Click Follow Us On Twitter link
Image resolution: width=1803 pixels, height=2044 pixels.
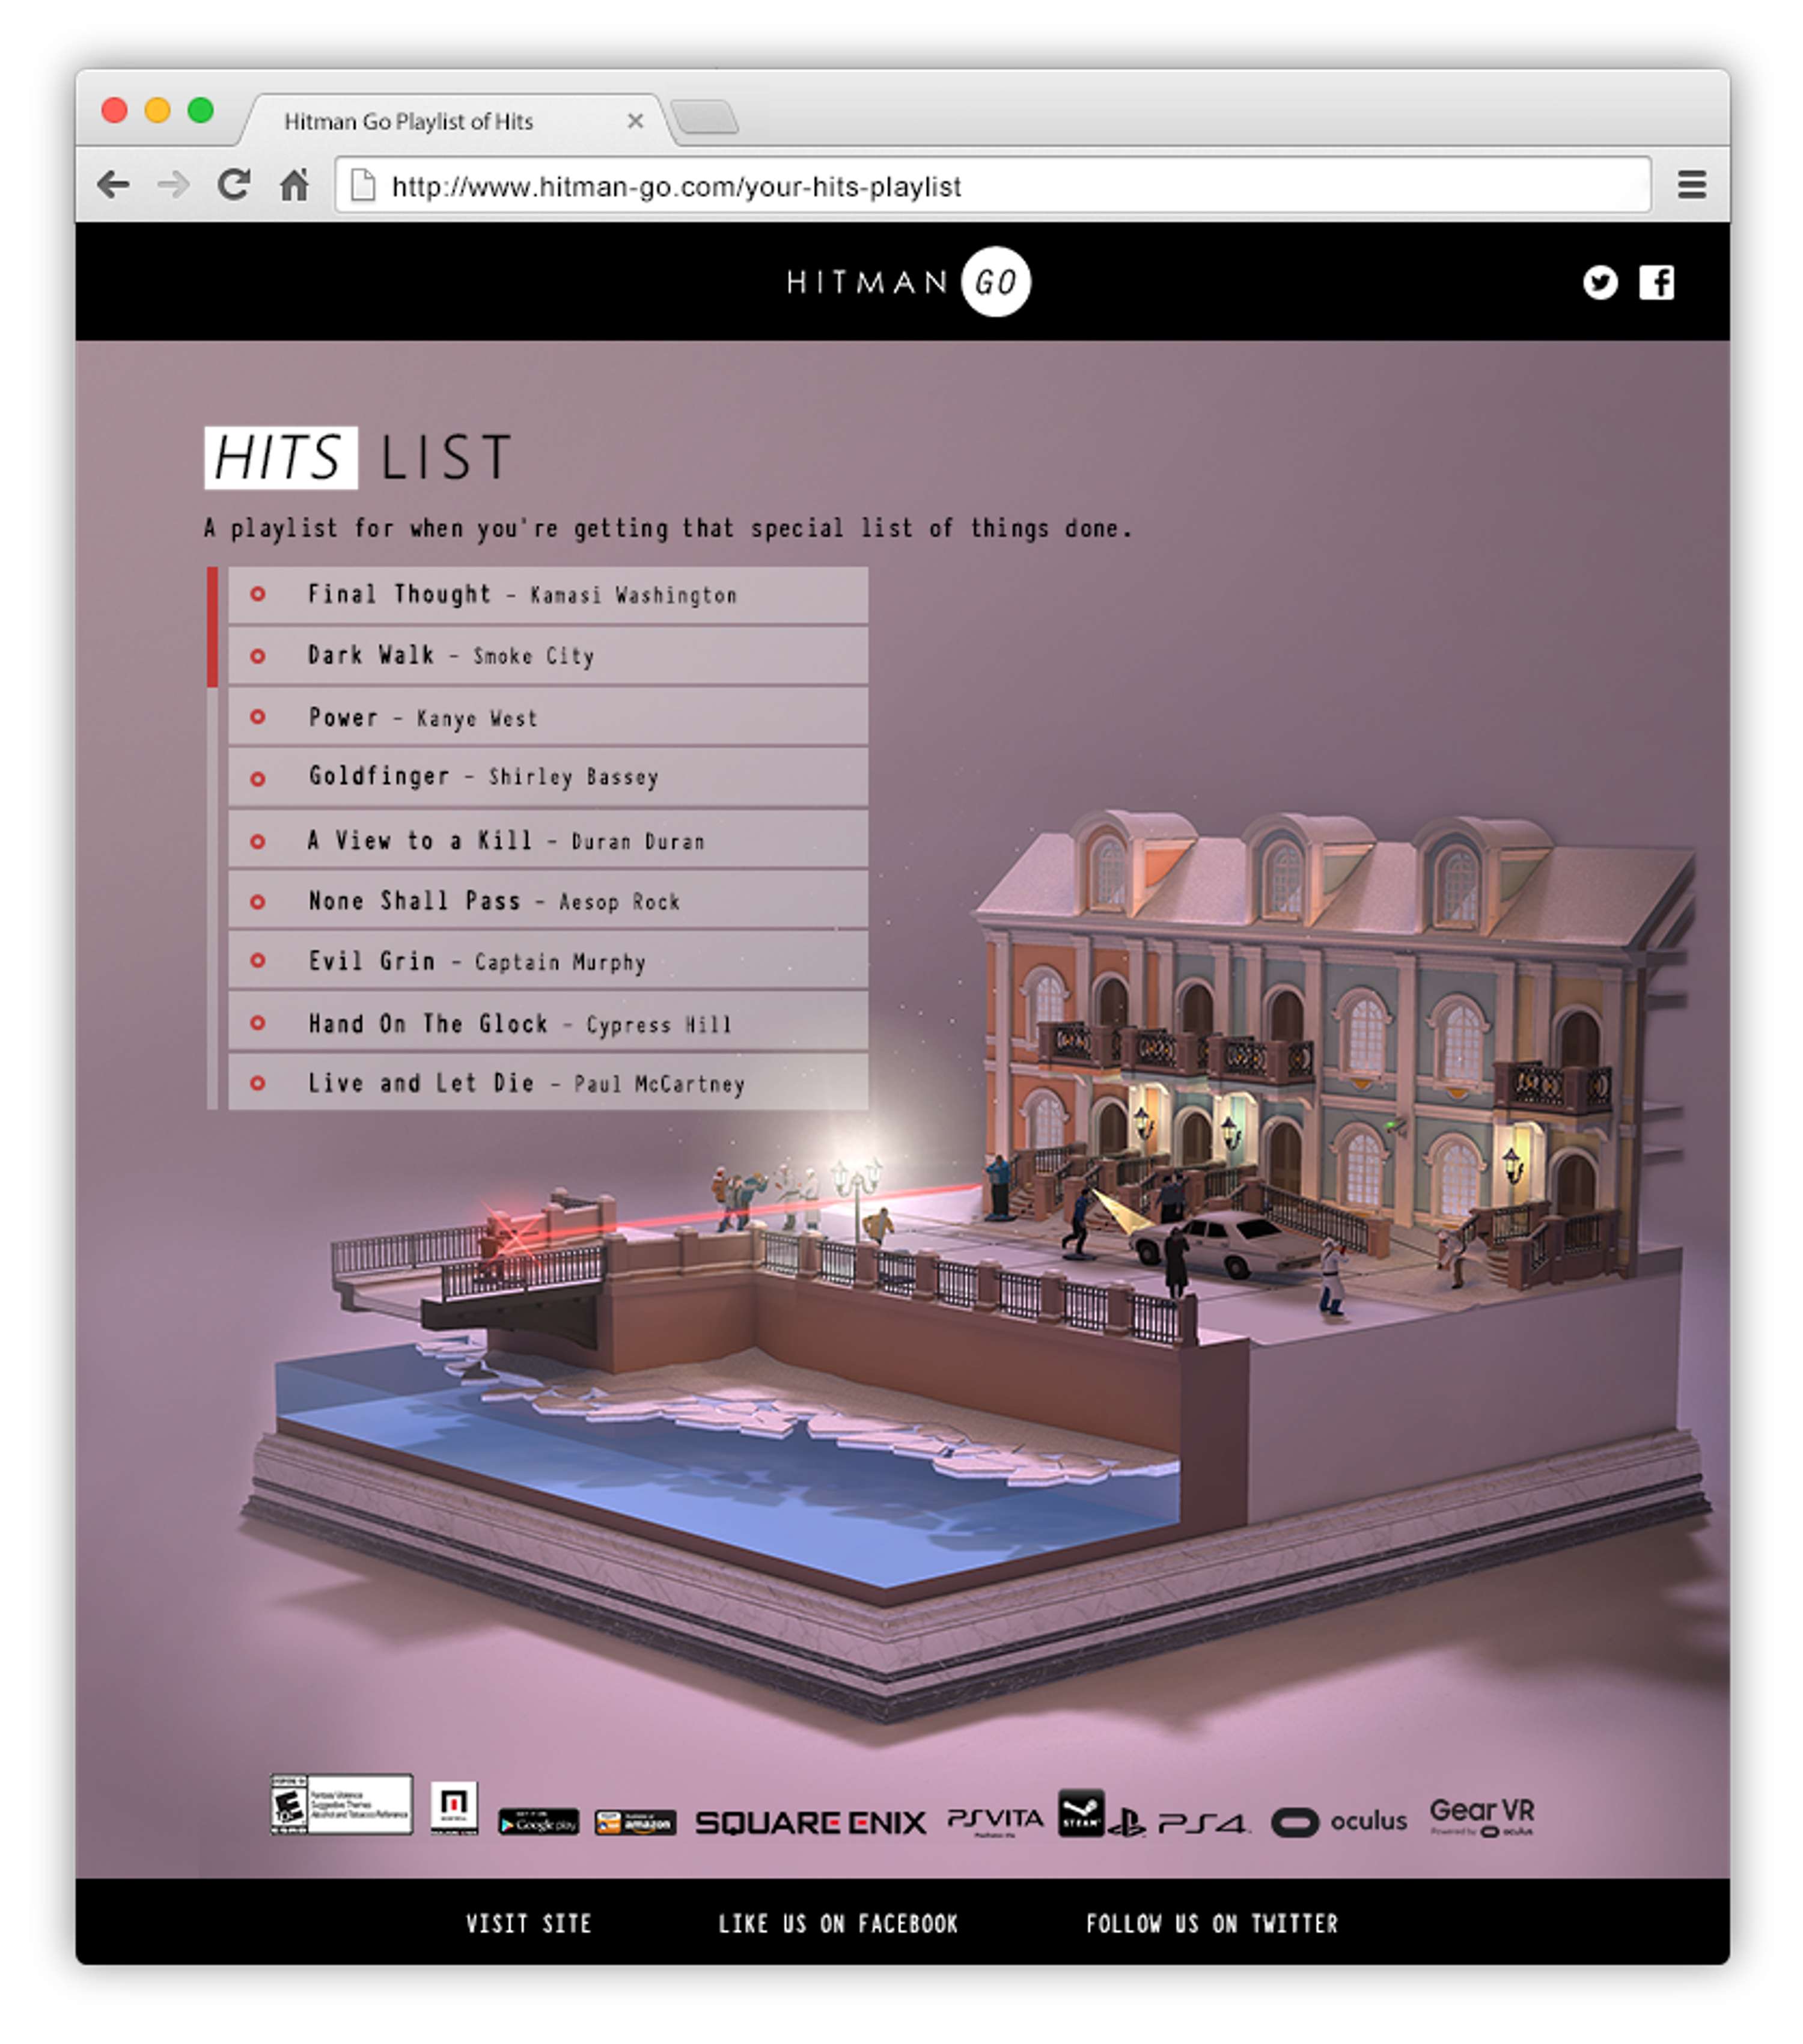pyautogui.click(x=1211, y=1924)
